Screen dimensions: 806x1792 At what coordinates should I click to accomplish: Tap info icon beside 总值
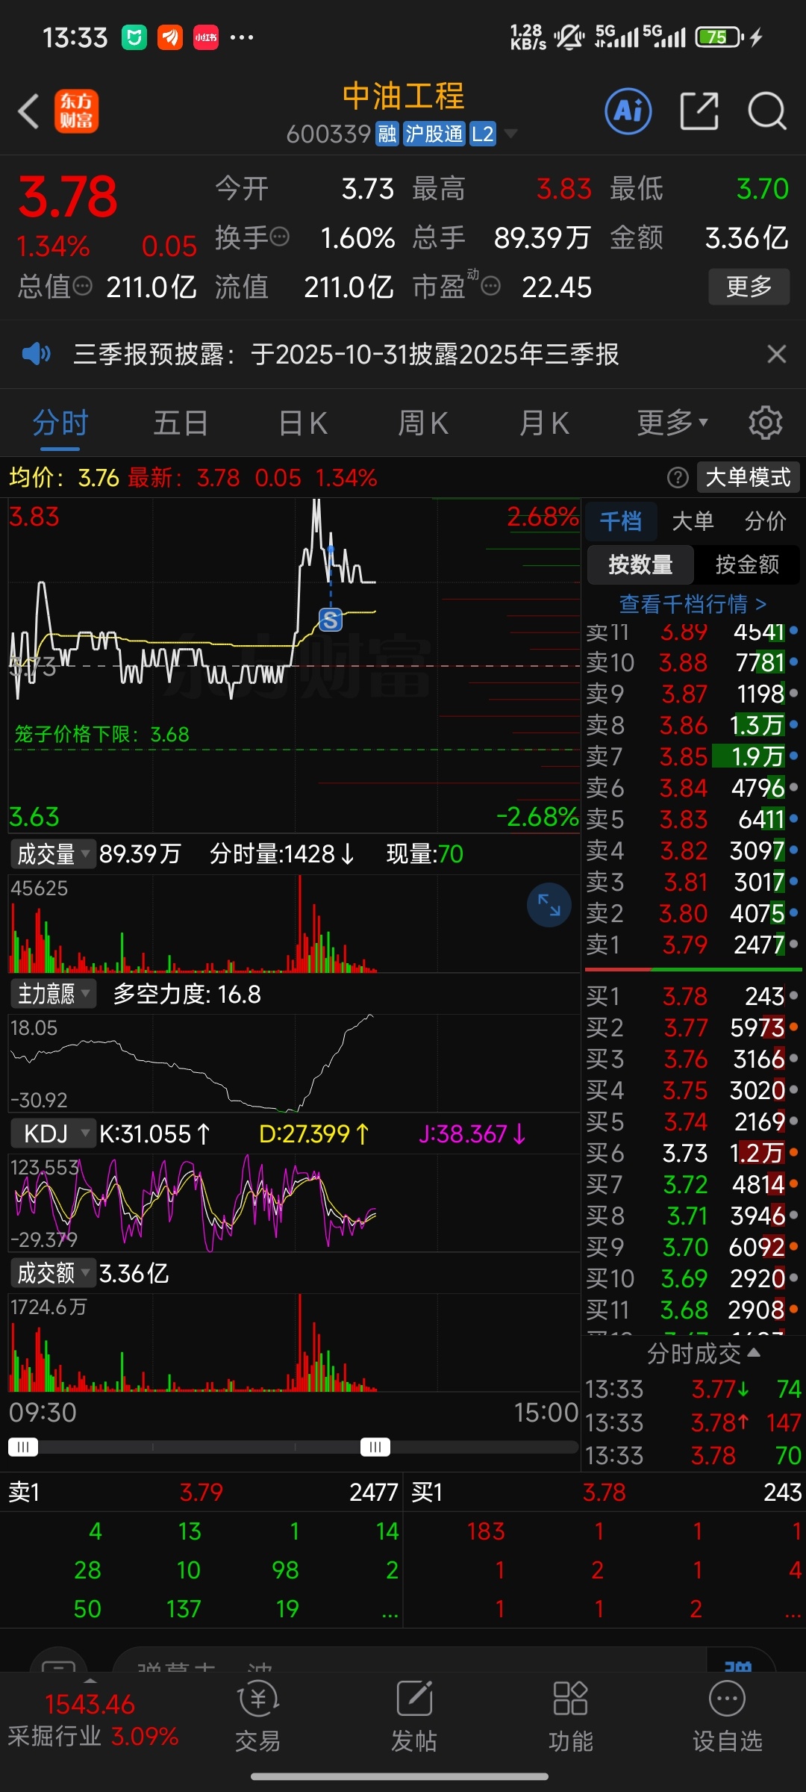tap(82, 286)
